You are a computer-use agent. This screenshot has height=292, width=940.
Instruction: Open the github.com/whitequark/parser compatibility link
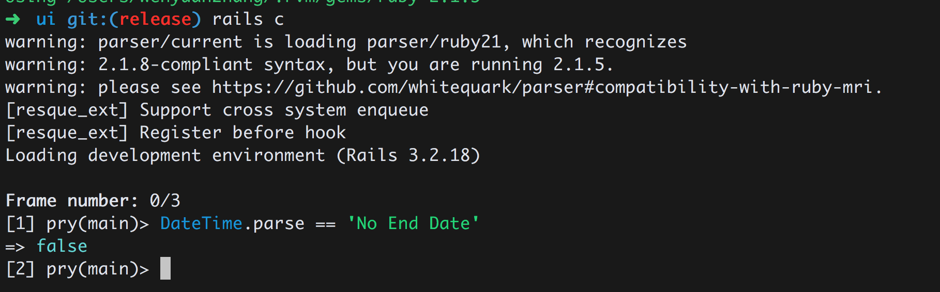click(545, 87)
